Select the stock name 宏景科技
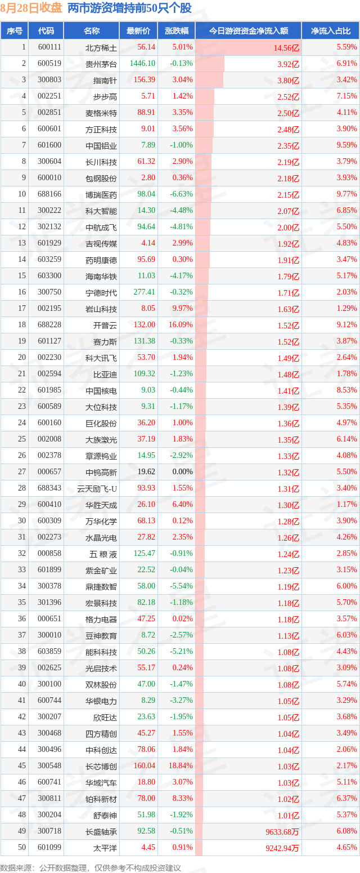The image size is (360, 873). (101, 603)
